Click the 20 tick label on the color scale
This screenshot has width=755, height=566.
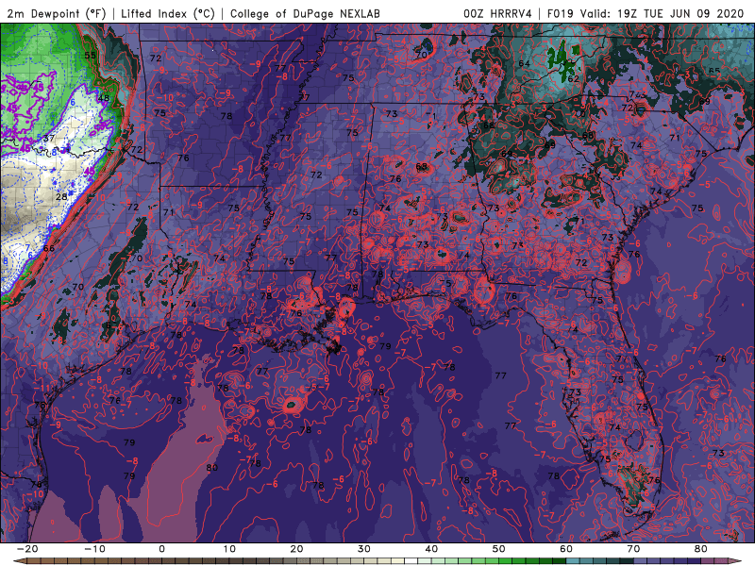pos(296,549)
